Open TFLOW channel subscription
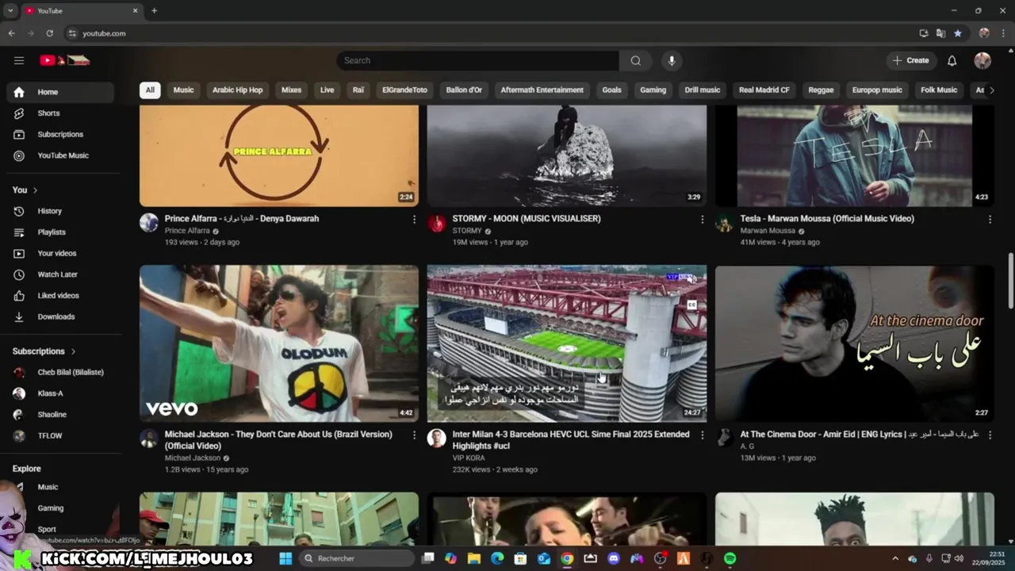This screenshot has width=1015, height=571. [x=60, y=435]
